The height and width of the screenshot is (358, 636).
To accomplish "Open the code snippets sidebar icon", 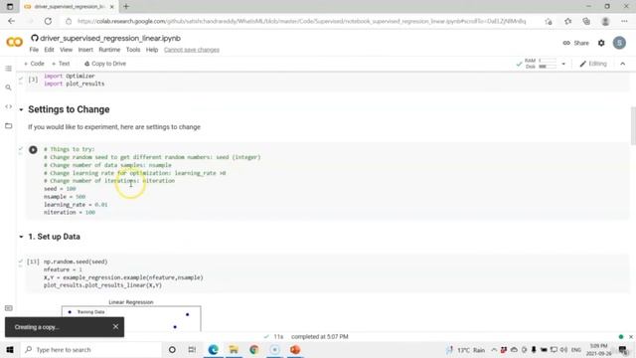I will coord(9,106).
